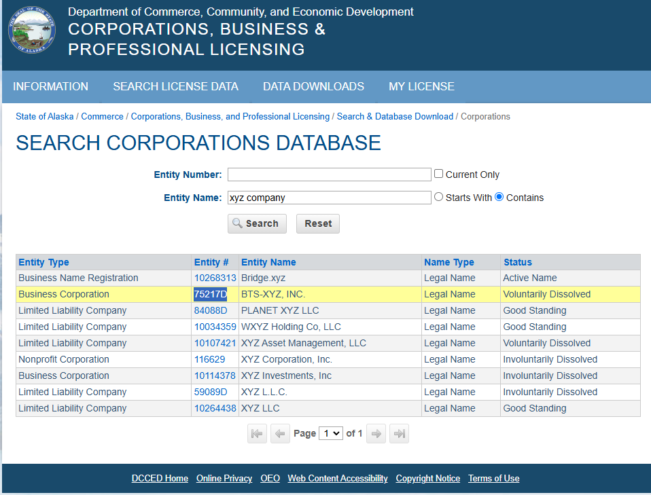Select the Contains radio option
Viewport: 651px width, 495px height.
click(x=499, y=197)
